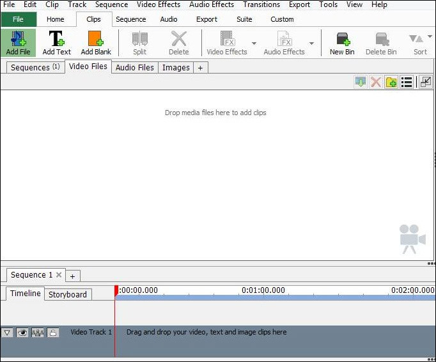Insert a blank clip with Add Blank

tap(96, 42)
